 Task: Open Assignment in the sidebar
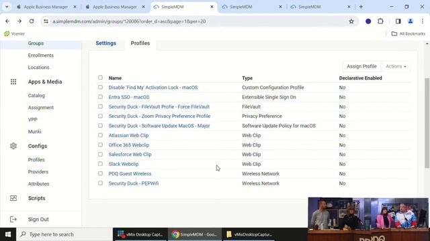(x=40, y=107)
